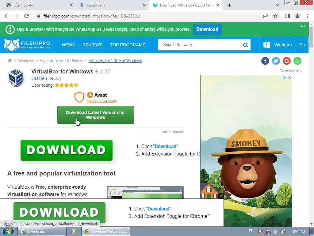314x236 pixels.
Task: Click the browser forward arrow
Action: [17, 16]
